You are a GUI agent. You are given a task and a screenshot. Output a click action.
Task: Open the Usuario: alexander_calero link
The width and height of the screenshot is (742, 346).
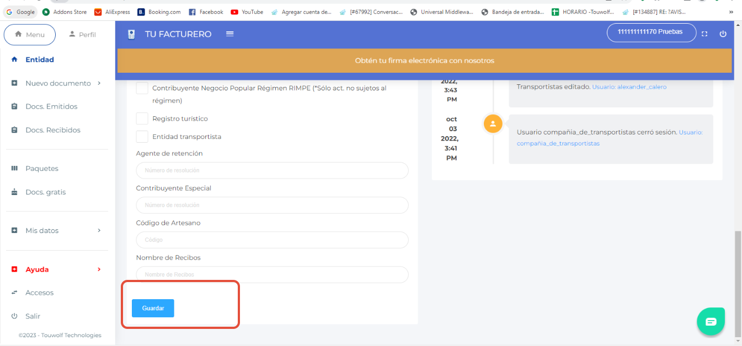point(629,87)
